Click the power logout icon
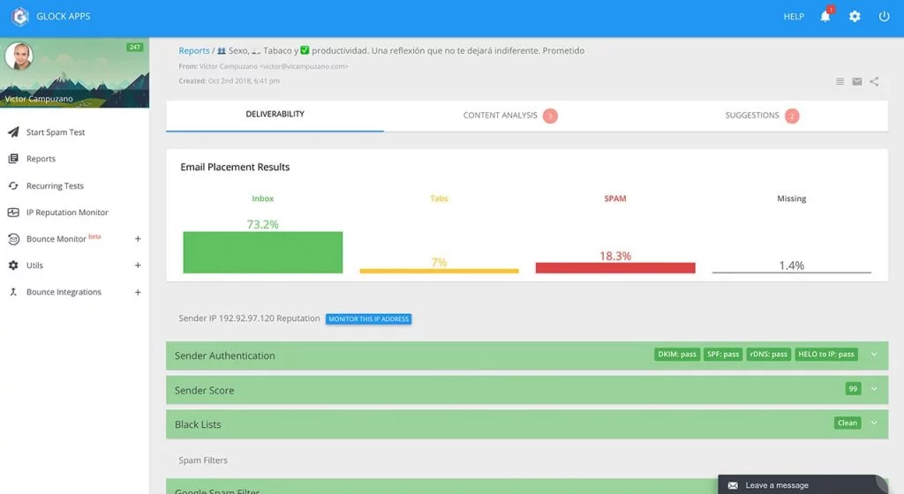This screenshot has height=494, width=904. pyautogui.click(x=884, y=16)
